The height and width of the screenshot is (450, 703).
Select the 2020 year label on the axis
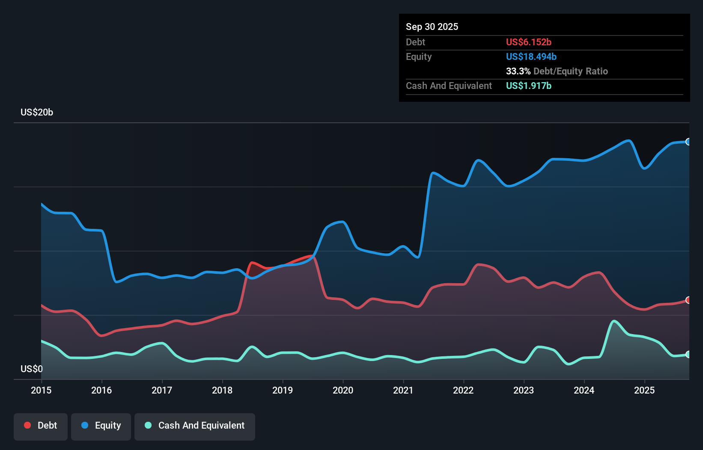[343, 390]
